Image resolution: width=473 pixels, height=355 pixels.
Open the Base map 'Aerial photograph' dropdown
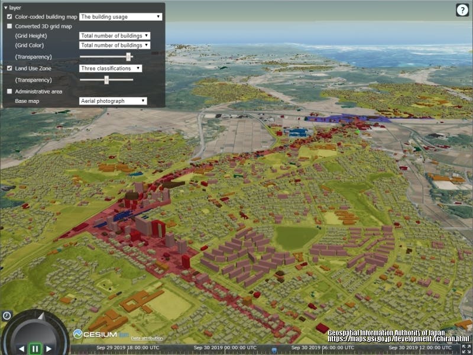pos(113,101)
